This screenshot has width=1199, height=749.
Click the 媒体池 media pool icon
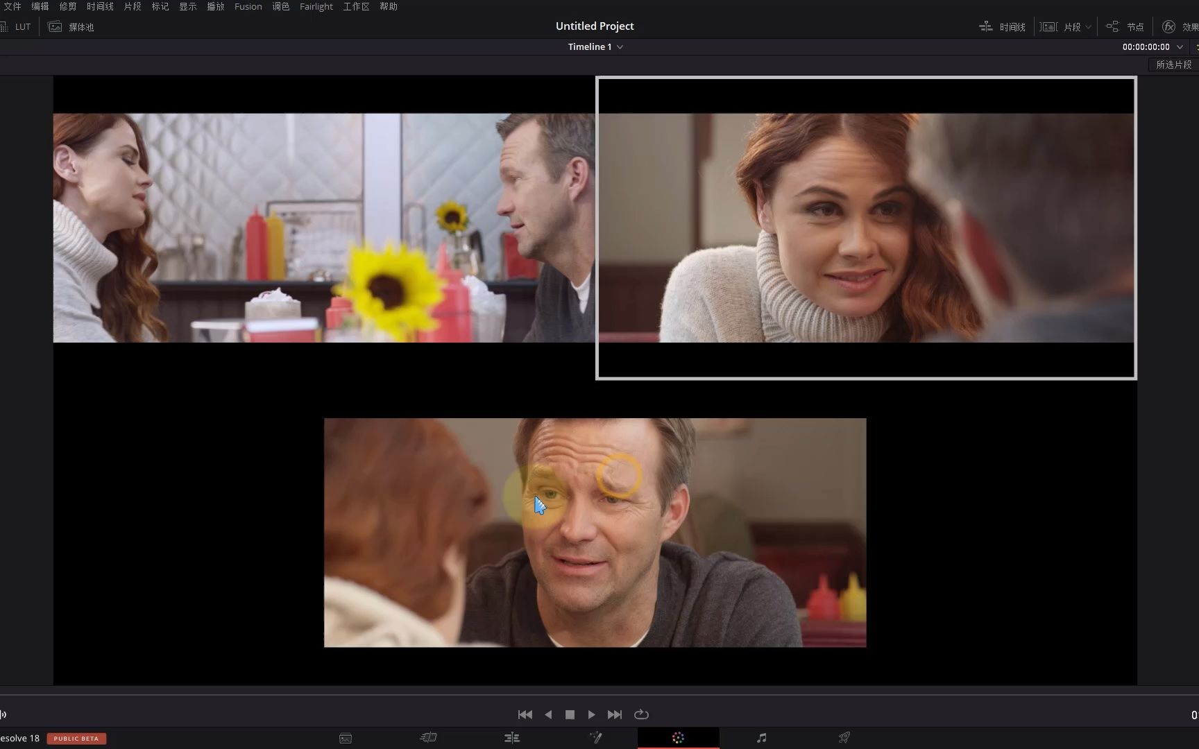pyautogui.click(x=55, y=27)
